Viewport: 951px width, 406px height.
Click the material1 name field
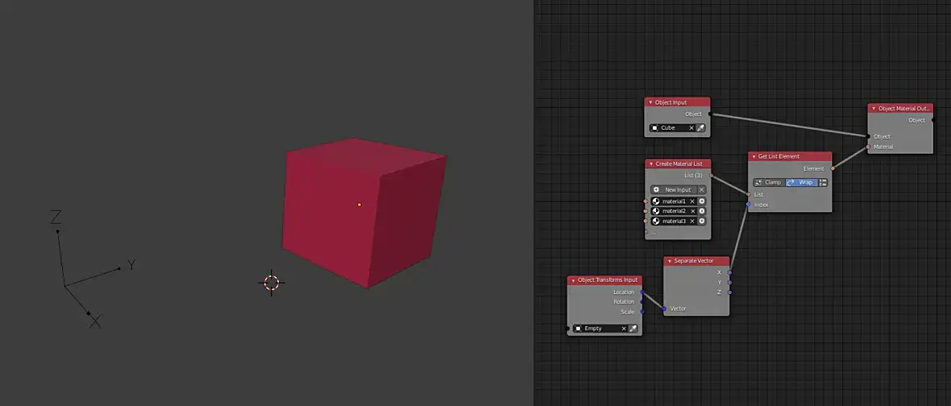point(674,201)
